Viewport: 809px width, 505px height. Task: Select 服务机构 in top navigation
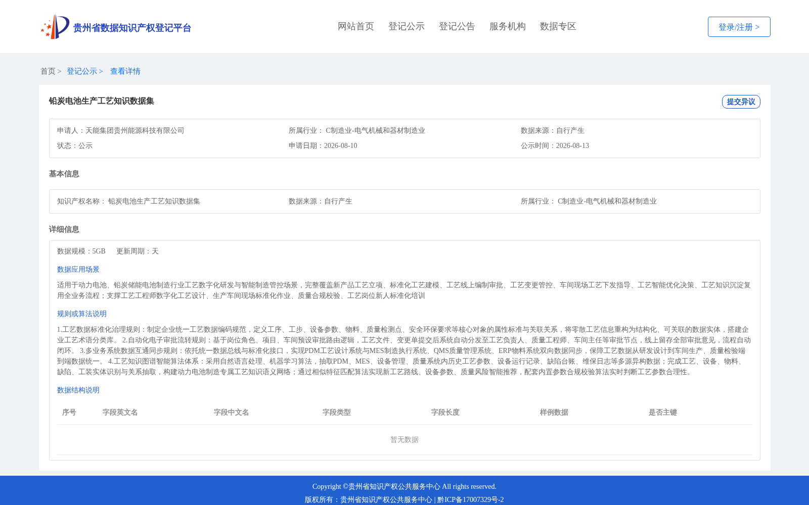coord(508,26)
